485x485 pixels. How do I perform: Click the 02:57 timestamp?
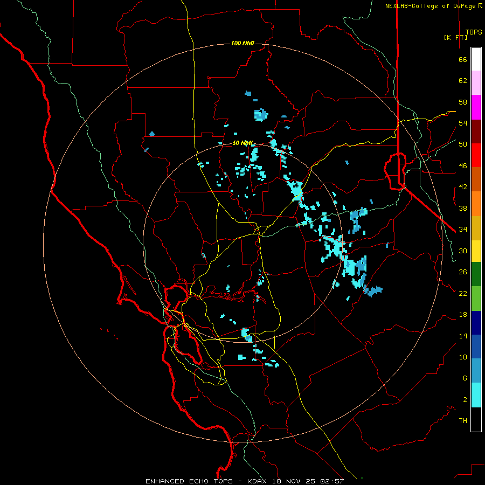pyautogui.click(x=332, y=481)
